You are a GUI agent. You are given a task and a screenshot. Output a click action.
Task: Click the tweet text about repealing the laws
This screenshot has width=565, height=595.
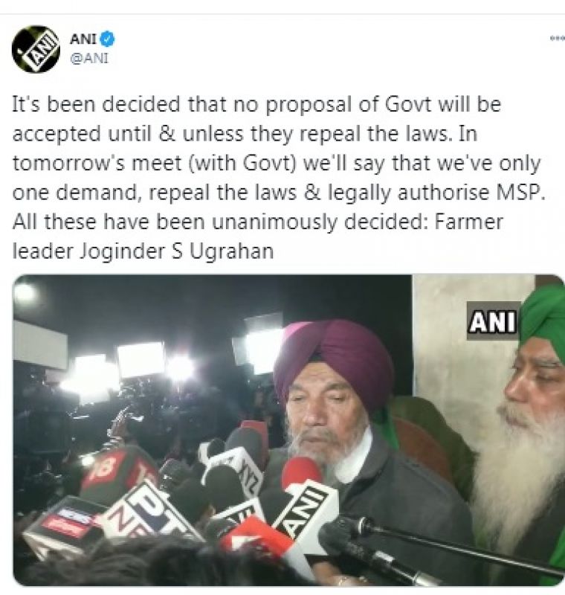pyautogui.click(x=279, y=177)
